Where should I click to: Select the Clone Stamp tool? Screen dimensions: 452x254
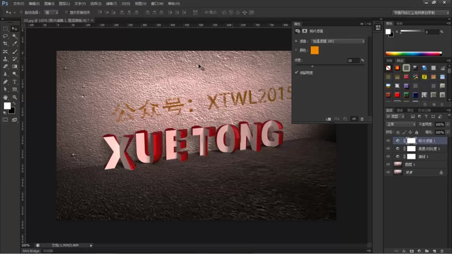(x=5, y=59)
